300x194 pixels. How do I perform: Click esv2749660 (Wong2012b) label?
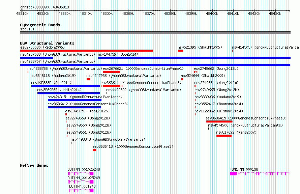click(89, 125)
